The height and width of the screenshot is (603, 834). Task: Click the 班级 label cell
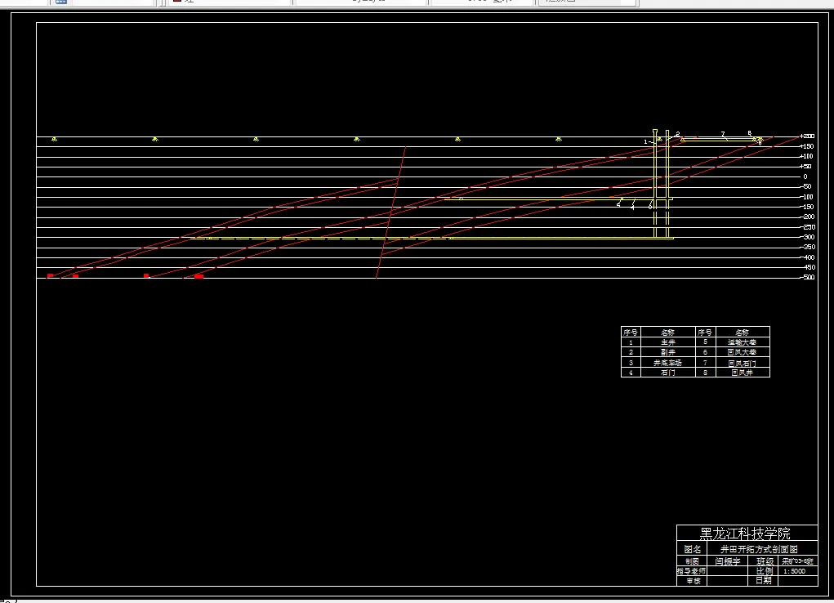pos(765,561)
